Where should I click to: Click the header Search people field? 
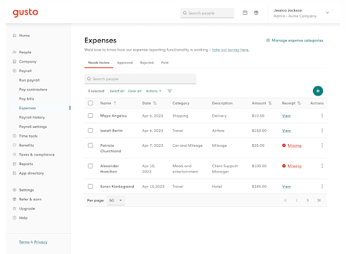[207, 13]
